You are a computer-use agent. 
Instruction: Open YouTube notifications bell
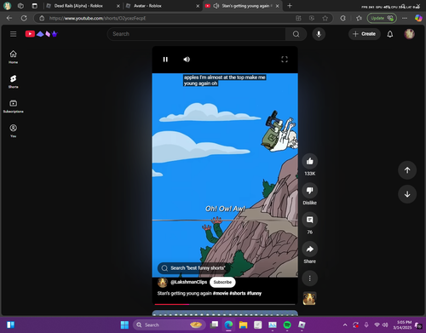[x=390, y=34]
